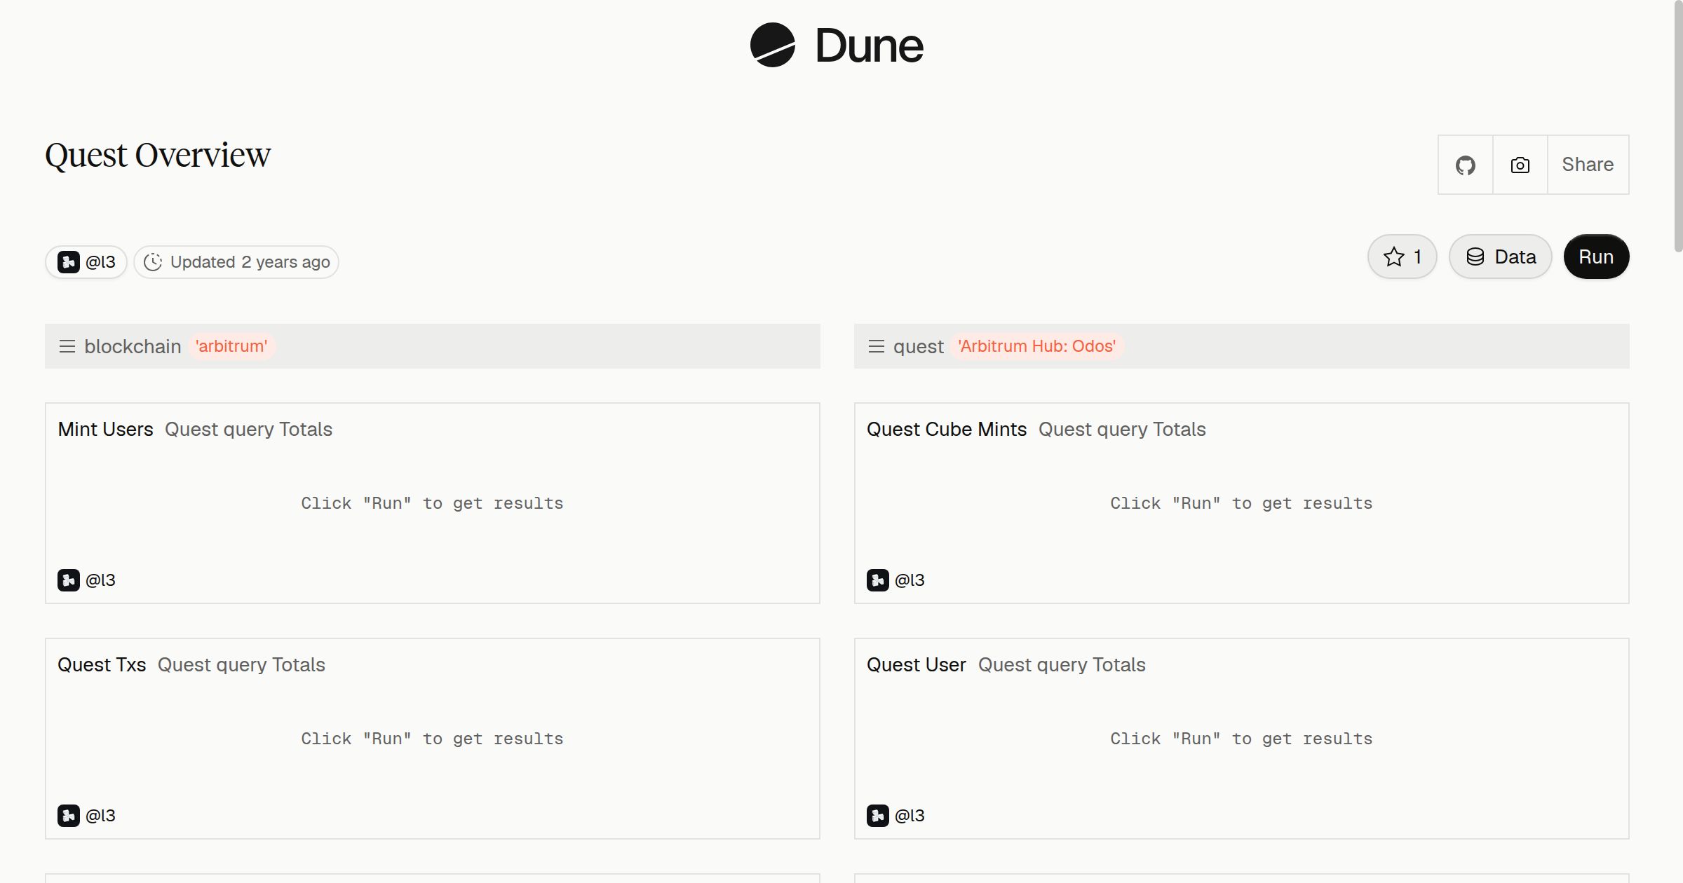Click 'Quest query Totals' in Quest Cube Mints card

tap(1122, 429)
